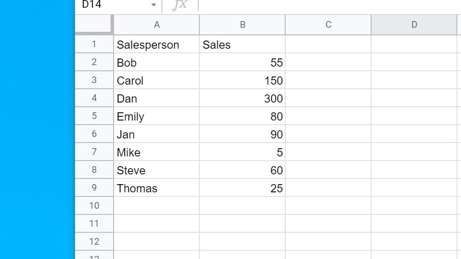
Task: Select column C header
Action: [x=328, y=25]
